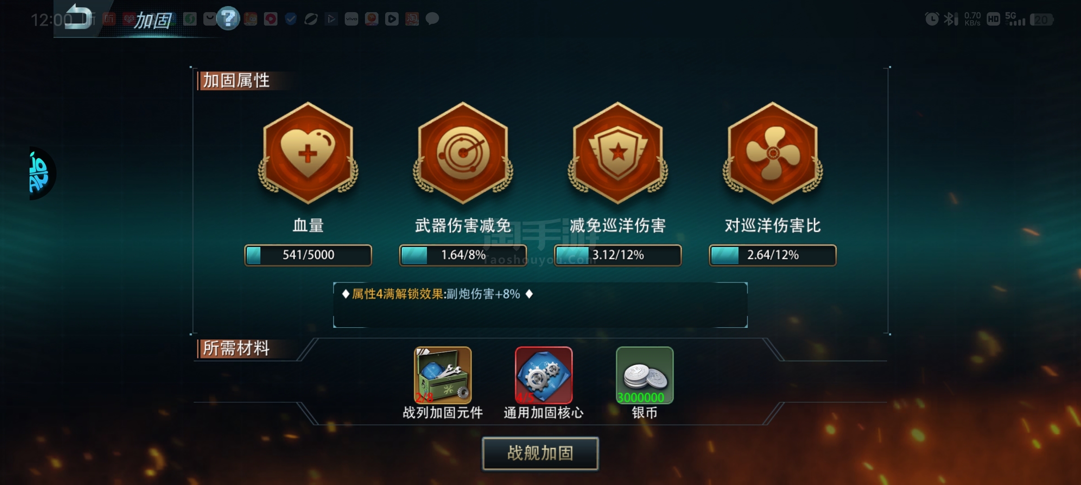Screen dimensions: 1081x485
Task: Tap the 所需材料 section header
Action: click(236, 348)
